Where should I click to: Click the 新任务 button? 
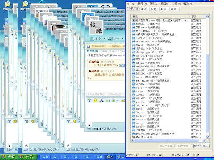pos(201,146)
